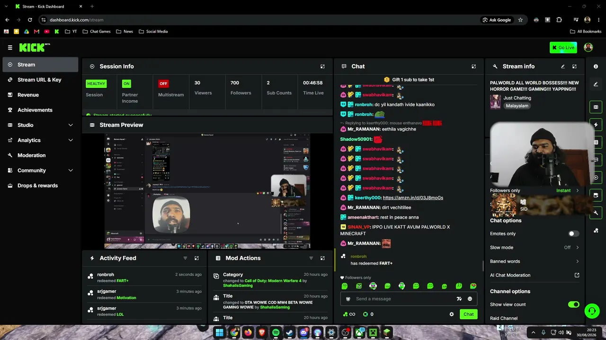The width and height of the screenshot is (606, 340).
Task: Open the Banned words settings
Action: pyautogui.click(x=535, y=261)
